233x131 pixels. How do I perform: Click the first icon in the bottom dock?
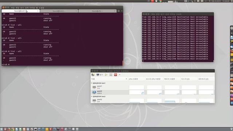[x=1, y=129]
